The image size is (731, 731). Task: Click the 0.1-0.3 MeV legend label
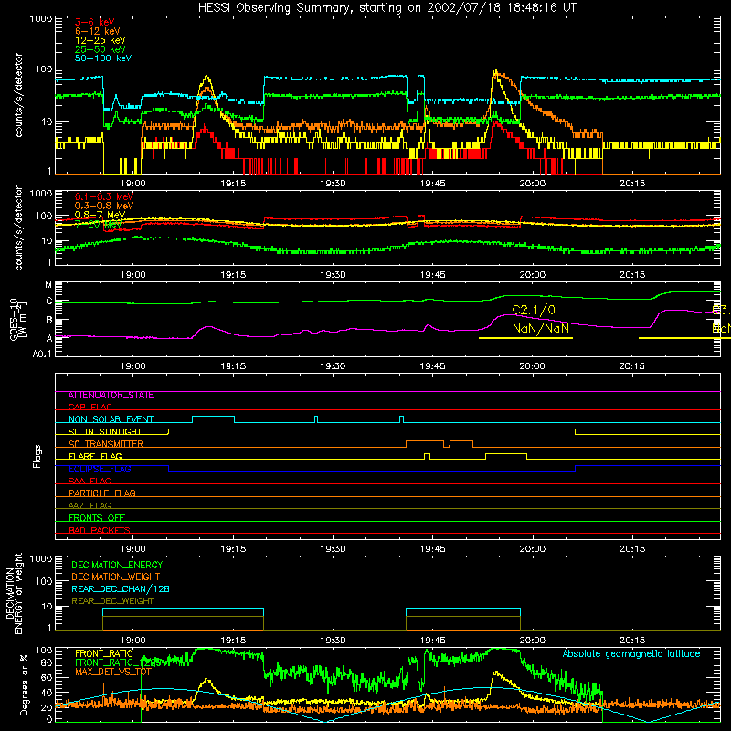coord(104,196)
